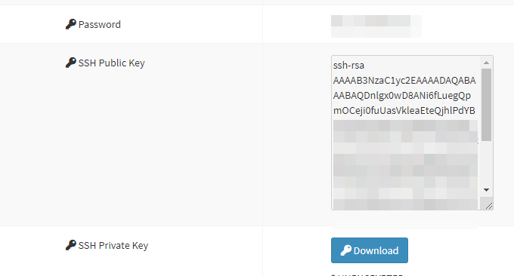Screen dimensions: 514x276
Task: Download the SSH private key
Action: pyautogui.click(x=370, y=250)
